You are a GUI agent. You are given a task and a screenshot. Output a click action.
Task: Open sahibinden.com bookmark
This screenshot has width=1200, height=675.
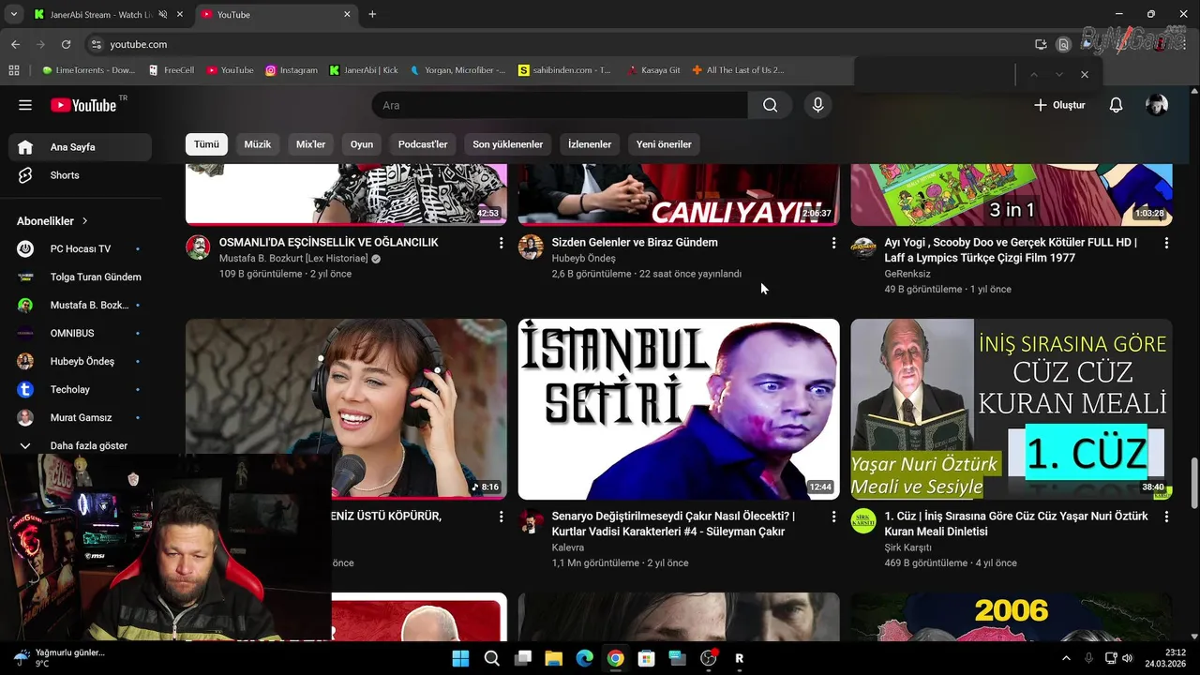pyautogui.click(x=564, y=70)
